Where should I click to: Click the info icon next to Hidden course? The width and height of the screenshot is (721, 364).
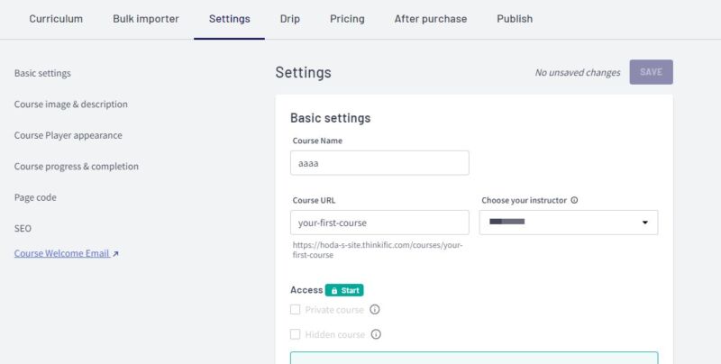pos(376,334)
